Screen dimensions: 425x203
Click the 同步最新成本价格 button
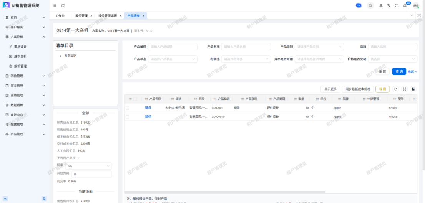coord(357,89)
